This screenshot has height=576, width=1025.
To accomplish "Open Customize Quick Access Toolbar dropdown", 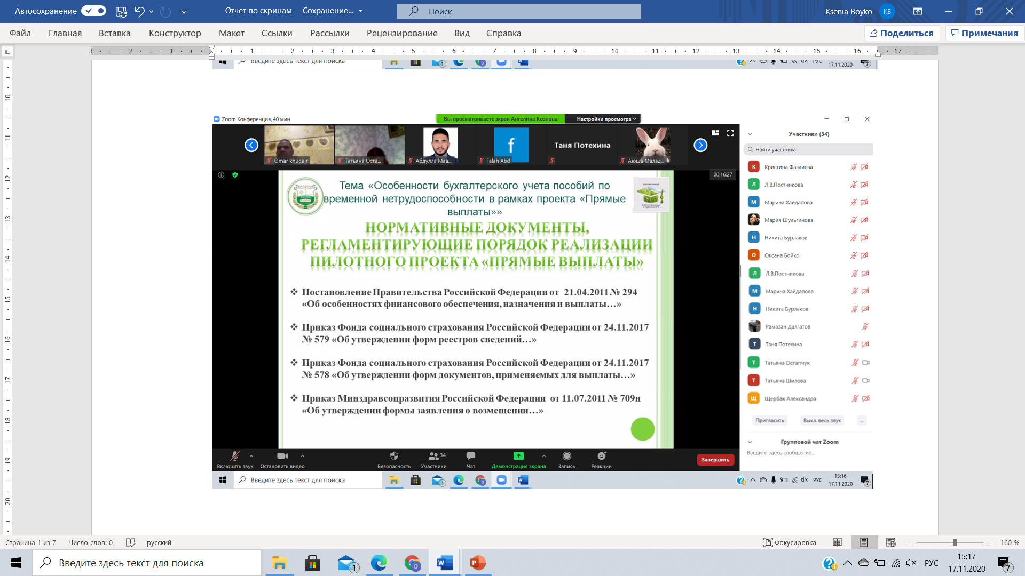I will coord(184,11).
